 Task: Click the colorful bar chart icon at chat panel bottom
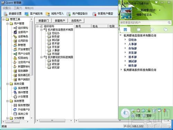(x=165, y=111)
